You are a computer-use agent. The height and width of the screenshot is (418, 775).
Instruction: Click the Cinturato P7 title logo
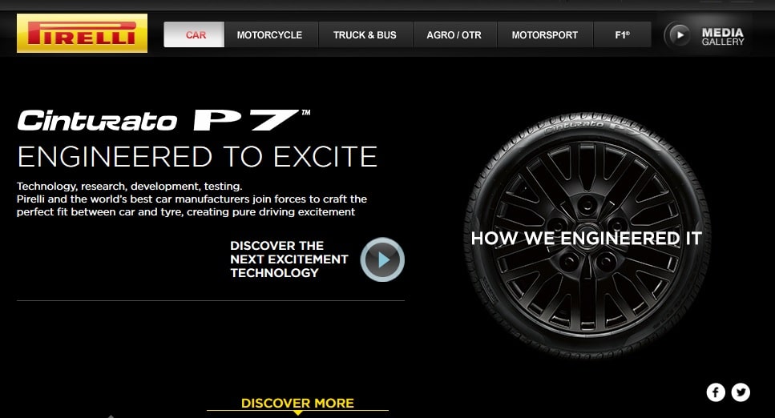pos(163,120)
